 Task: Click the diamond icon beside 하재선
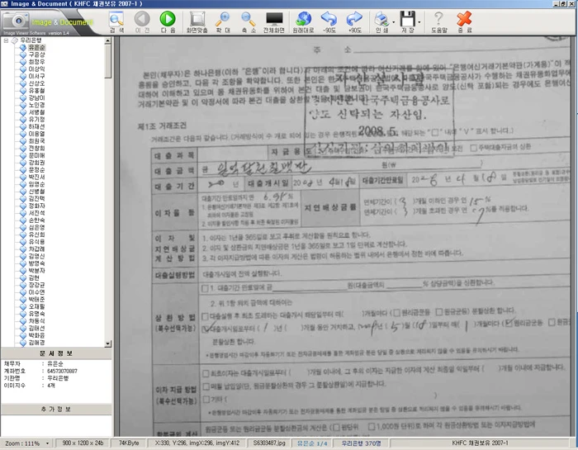click(23, 127)
